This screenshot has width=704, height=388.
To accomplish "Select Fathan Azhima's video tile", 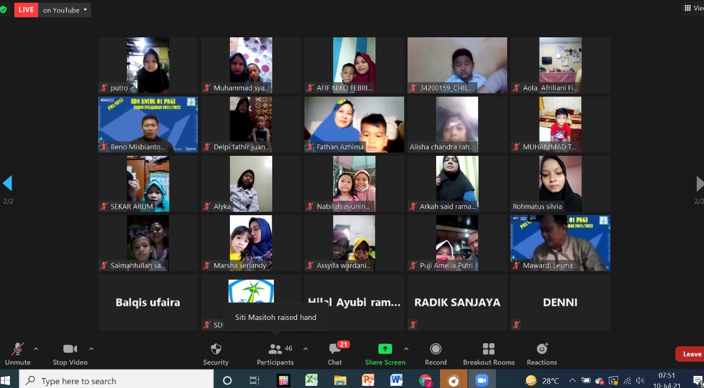I will 354,125.
